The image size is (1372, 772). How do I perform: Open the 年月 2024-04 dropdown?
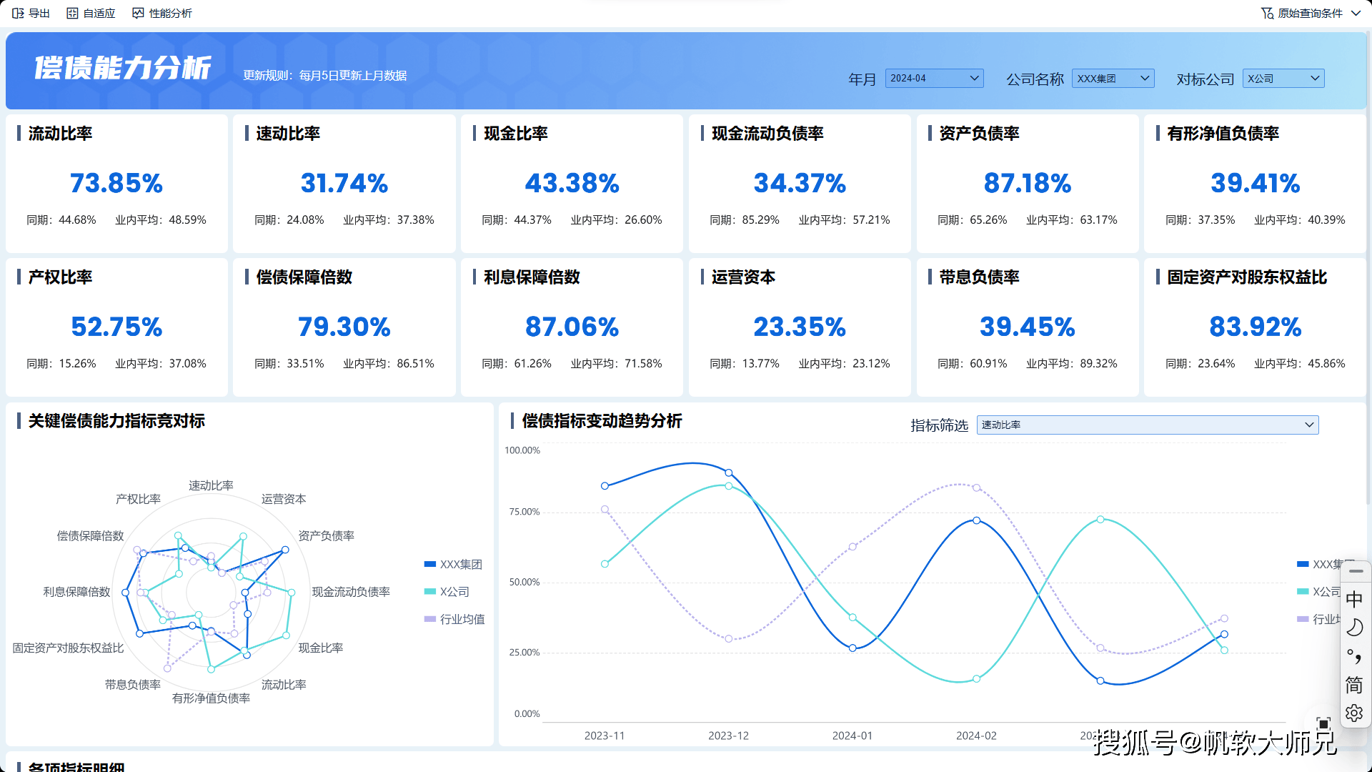click(934, 79)
